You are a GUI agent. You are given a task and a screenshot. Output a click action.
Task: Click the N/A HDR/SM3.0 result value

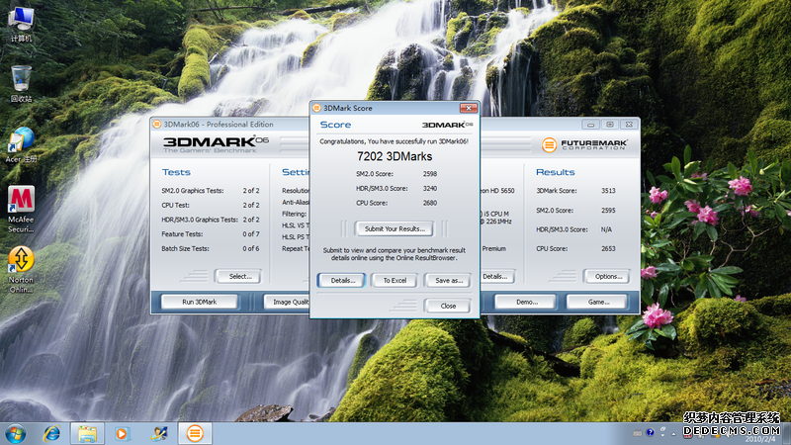point(606,229)
